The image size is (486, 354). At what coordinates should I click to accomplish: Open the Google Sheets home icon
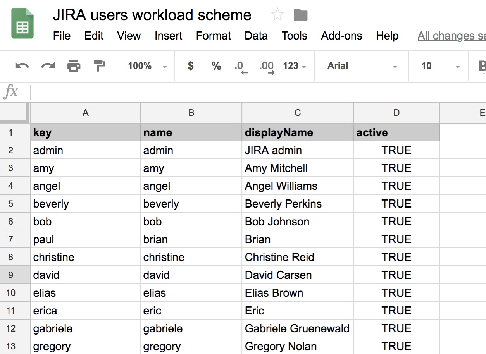point(22,24)
